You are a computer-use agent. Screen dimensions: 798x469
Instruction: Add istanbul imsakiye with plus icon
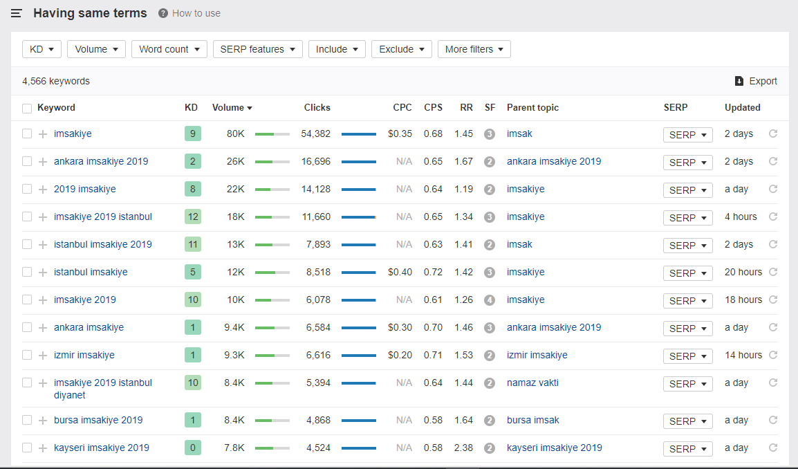(43, 273)
